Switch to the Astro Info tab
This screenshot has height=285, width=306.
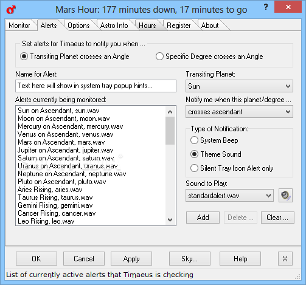coord(114,26)
